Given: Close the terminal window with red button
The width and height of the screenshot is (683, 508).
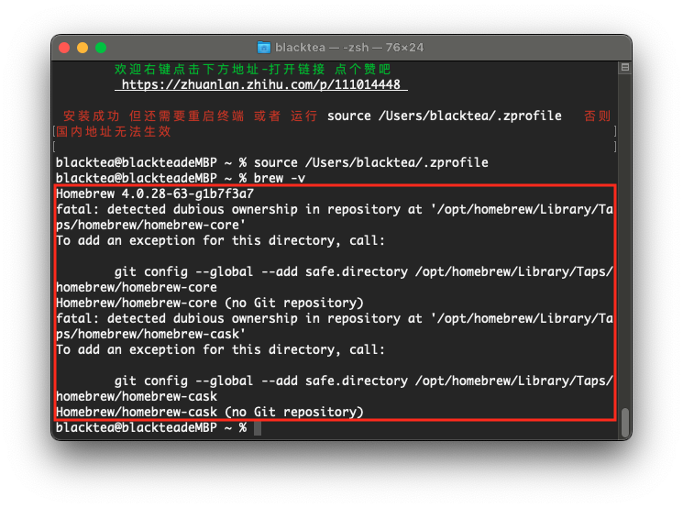Looking at the screenshot, I should (x=64, y=48).
